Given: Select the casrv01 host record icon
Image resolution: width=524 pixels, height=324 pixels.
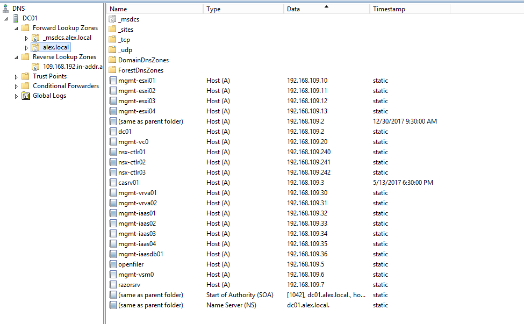Looking at the screenshot, I should click(x=112, y=183).
